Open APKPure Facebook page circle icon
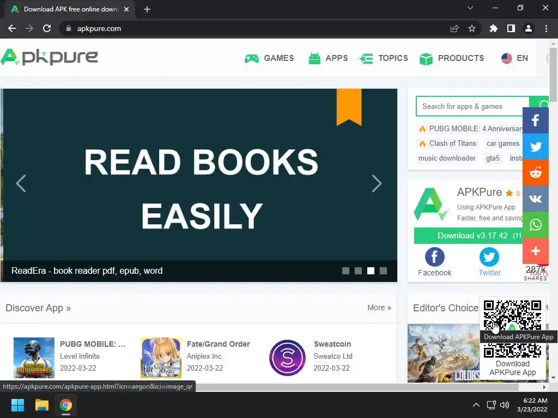The width and height of the screenshot is (558, 418). pos(434,257)
